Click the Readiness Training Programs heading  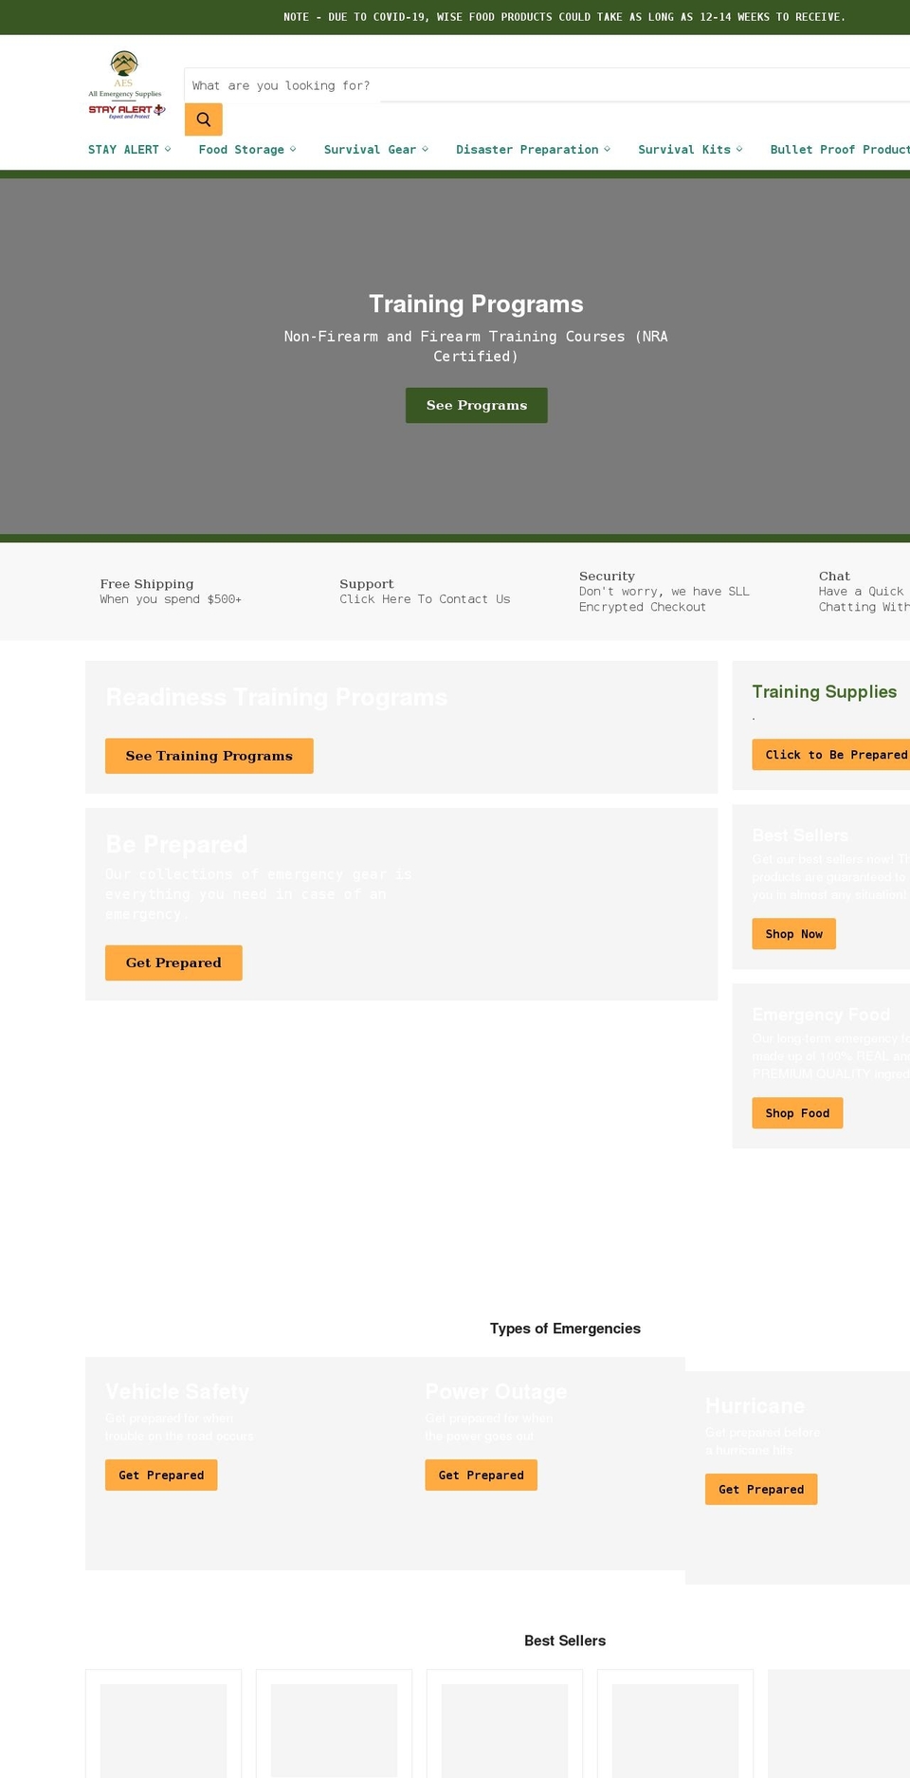pyautogui.click(x=276, y=698)
